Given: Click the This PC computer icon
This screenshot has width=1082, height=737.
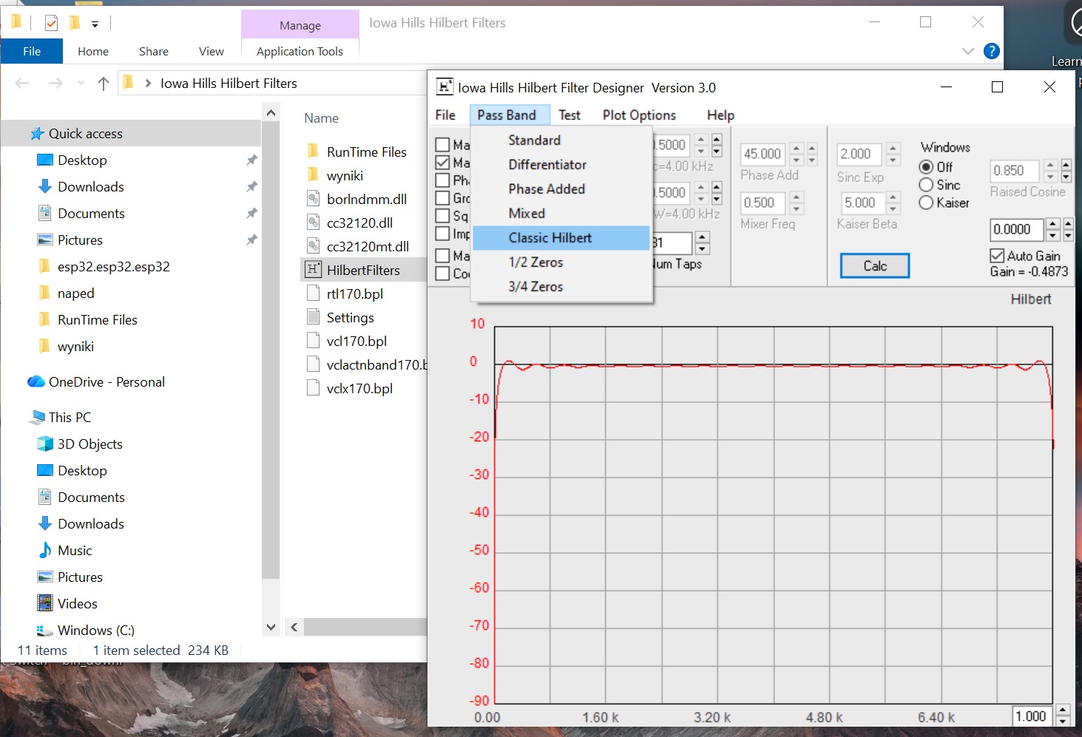Looking at the screenshot, I should pyautogui.click(x=37, y=418).
